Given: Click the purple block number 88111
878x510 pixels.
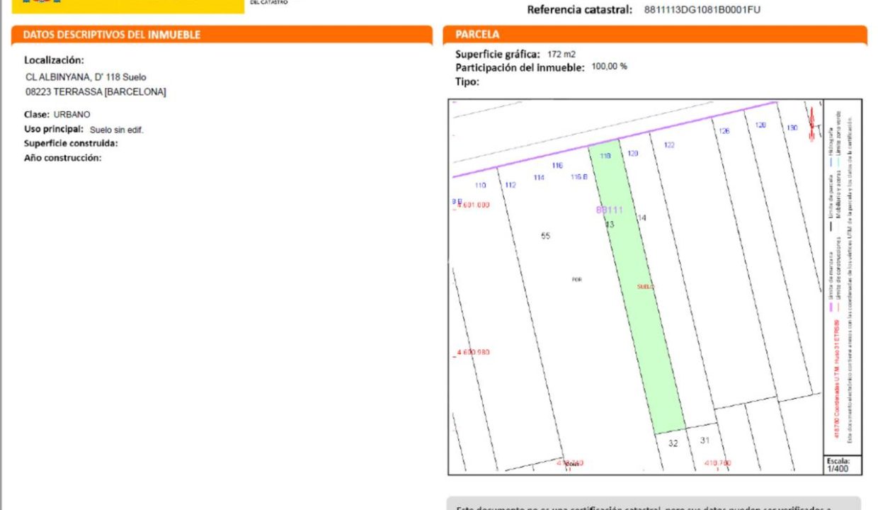Looking at the screenshot, I should click(x=609, y=210).
